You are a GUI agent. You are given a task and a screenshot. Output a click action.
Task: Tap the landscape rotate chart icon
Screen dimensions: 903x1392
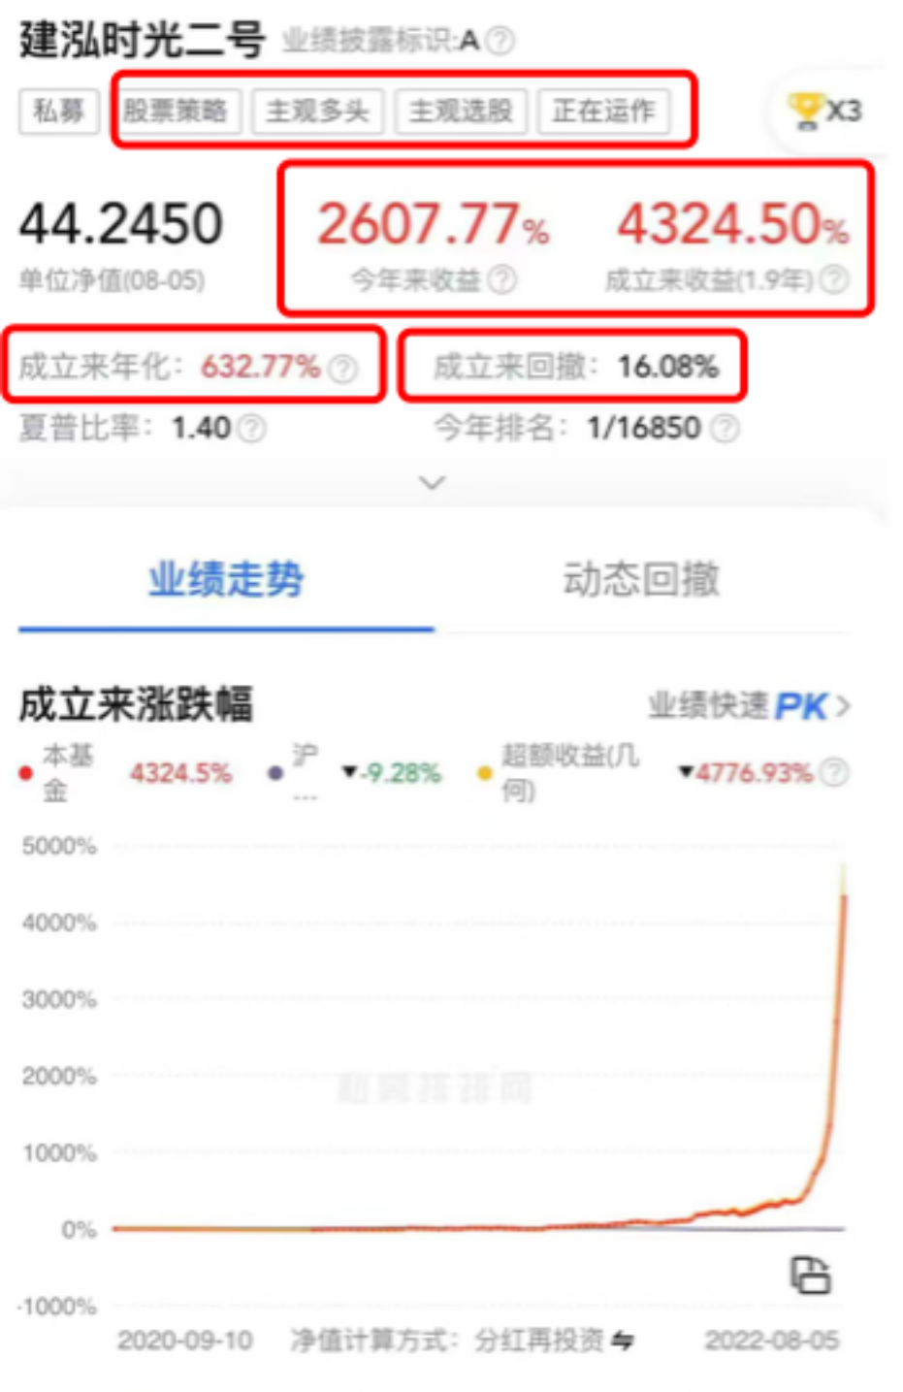click(810, 1275)
